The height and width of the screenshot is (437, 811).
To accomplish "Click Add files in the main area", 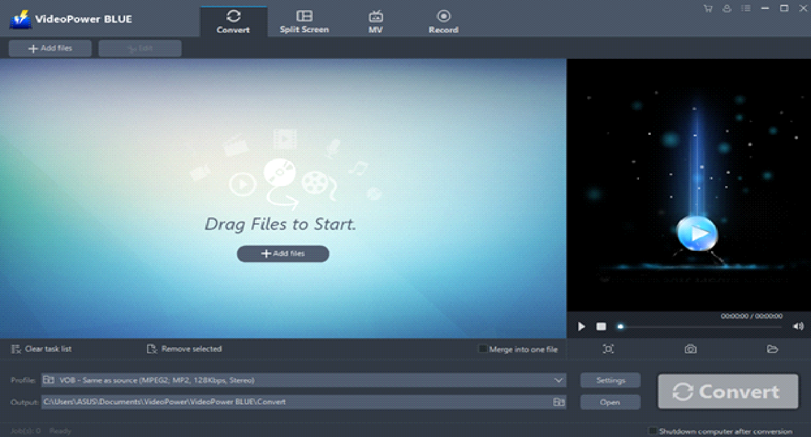I will [x=283, y=254].
